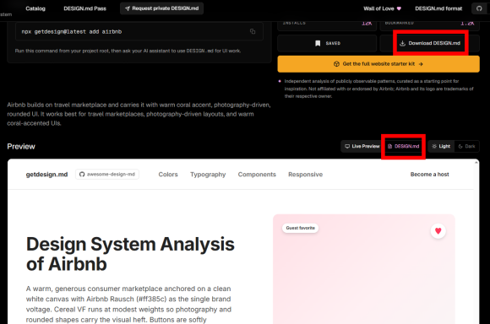The width and height of the screenshot is (490, 324).
Task: Click the paper plane icon in Request private button
Action: coord(128,8)
